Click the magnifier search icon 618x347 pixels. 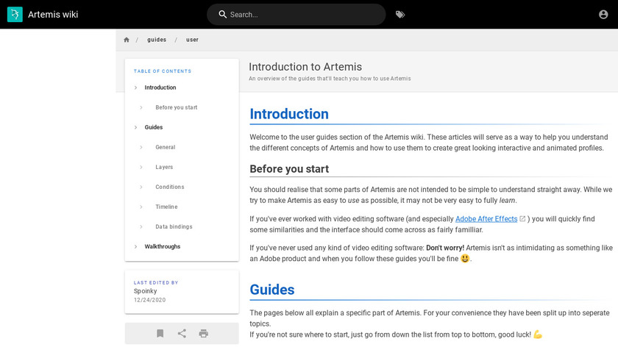[x=223, y=15]
